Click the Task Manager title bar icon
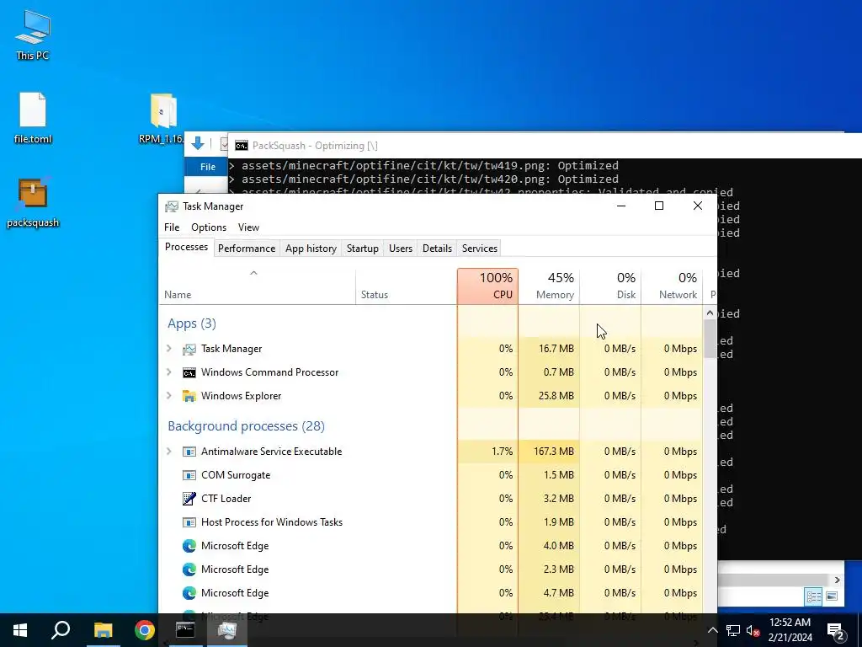862x647 pixels. pyautogui.click(x=172, y=206)
